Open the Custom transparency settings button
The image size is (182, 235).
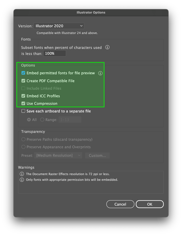point(97,156)
